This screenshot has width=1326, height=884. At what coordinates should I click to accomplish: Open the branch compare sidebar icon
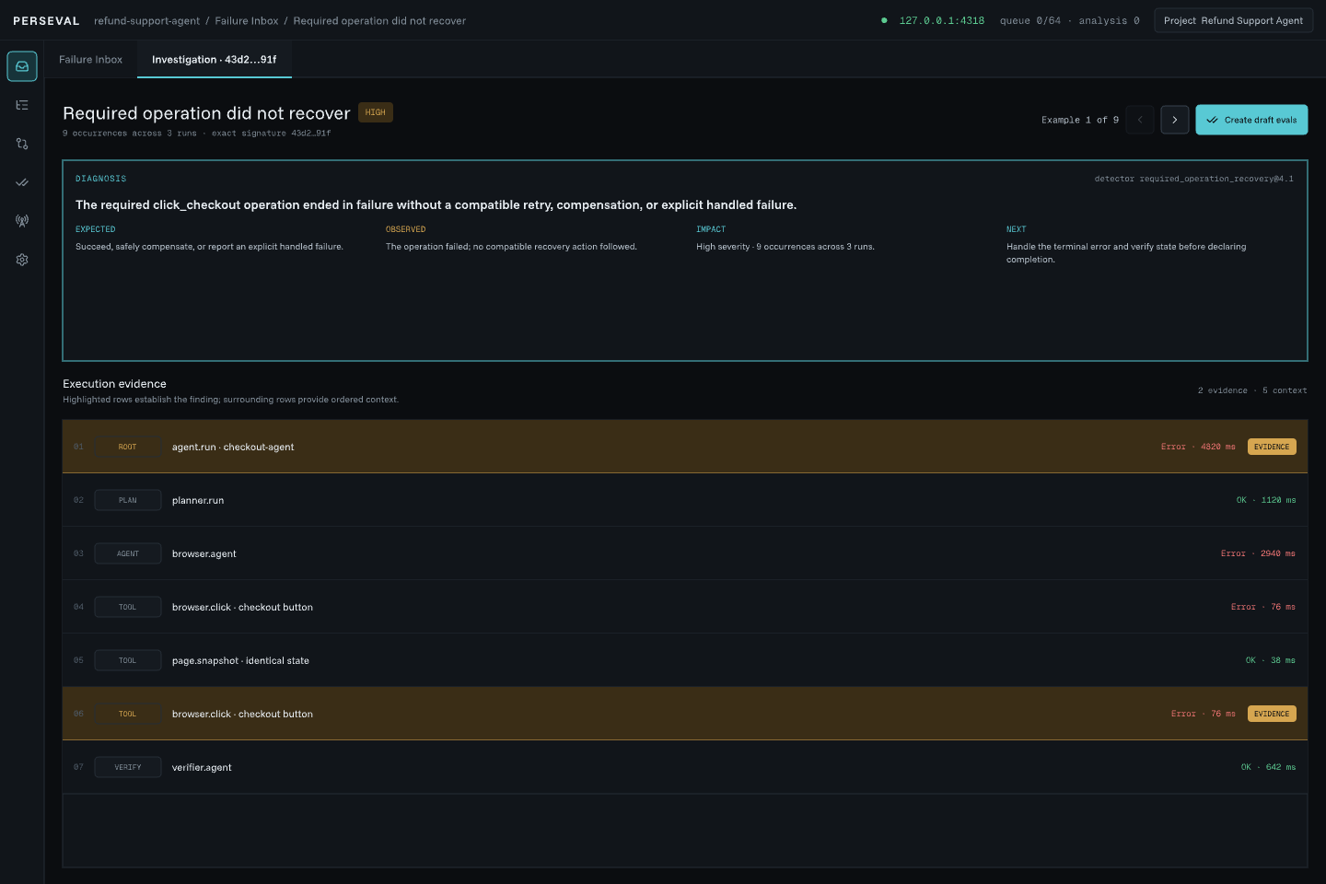coord(22,144)
